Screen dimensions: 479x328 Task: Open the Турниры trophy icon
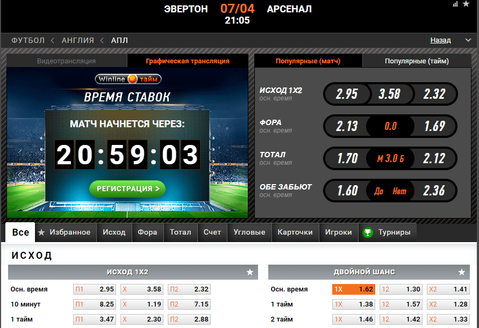pyautogui.click(x=368, y=232)
